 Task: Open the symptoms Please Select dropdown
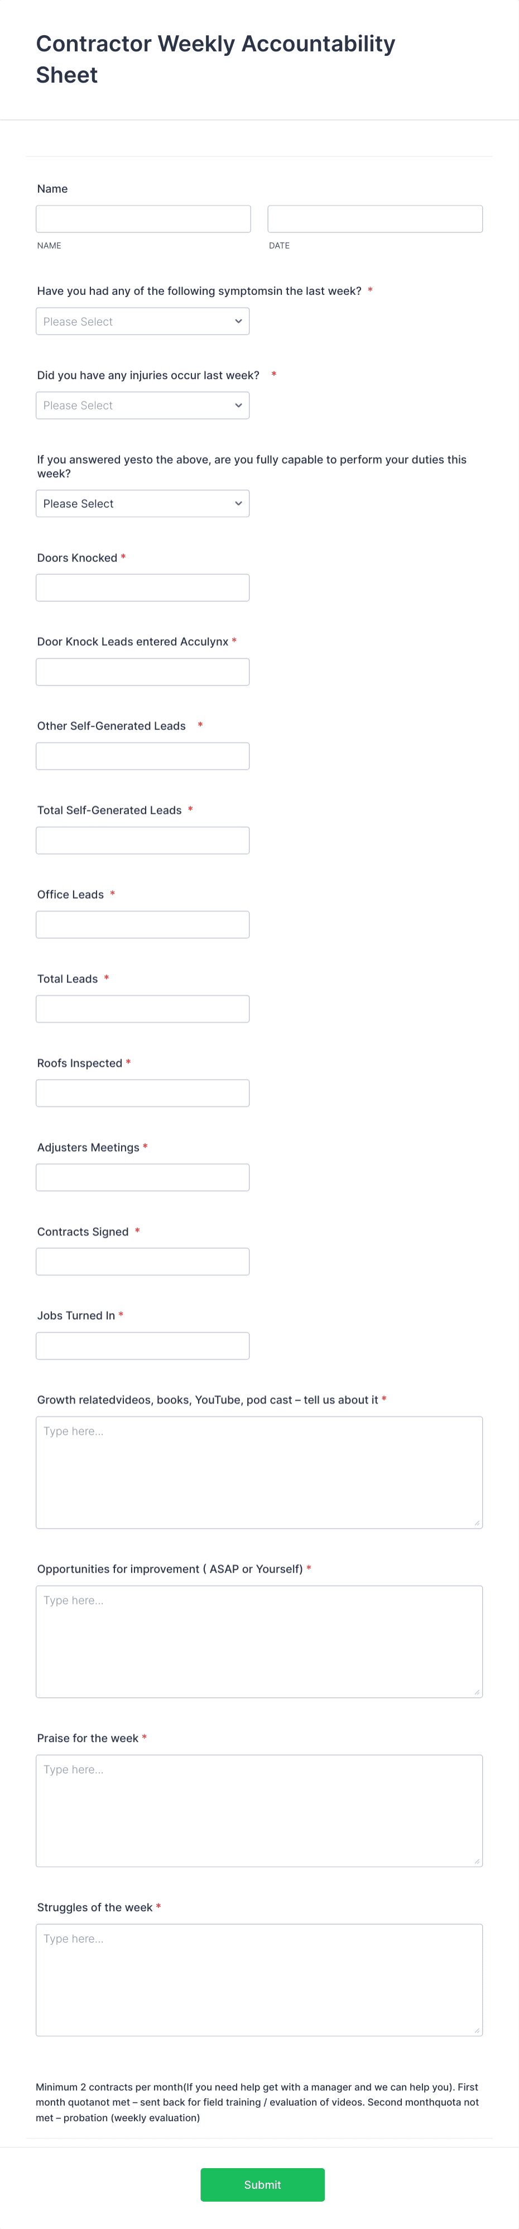[143, 321]
